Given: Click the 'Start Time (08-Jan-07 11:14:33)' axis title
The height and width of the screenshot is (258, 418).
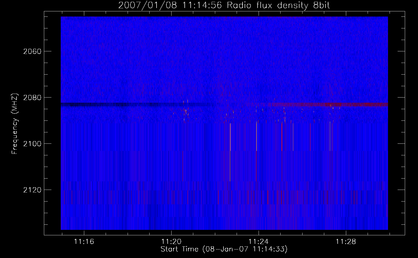Looking at the screenshot, I should tap(224, 249).
